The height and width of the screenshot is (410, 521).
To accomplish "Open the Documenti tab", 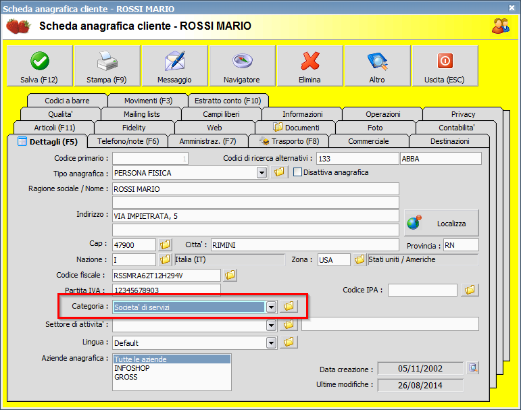I will 296,128.
